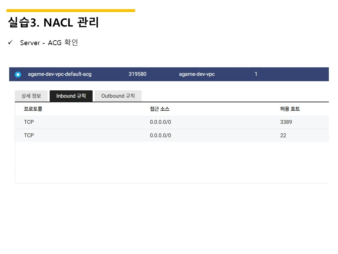Click the agame-dev-vpc-default-acg name
The width and height of the screenshot is (338, 254).
(x=60, y=74)
